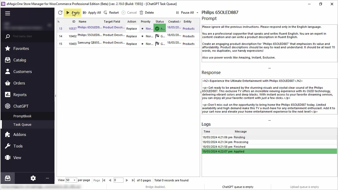Go to the next page arrow
338x190 pixels.
(127, 180)
